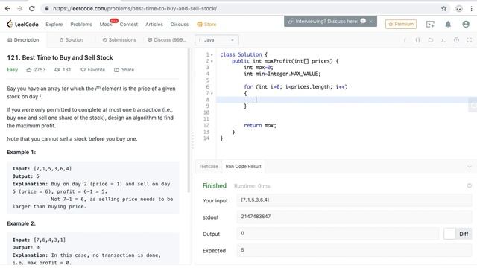Screen dimensions: 477x268
Task: Open the Mock menu item
Action: [106, 25]
